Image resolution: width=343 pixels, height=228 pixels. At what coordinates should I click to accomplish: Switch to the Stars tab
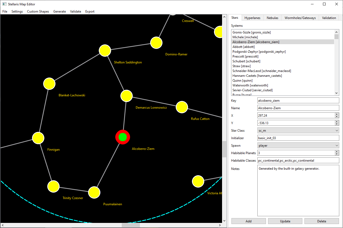pyautogui.click(x=235, y=17)
